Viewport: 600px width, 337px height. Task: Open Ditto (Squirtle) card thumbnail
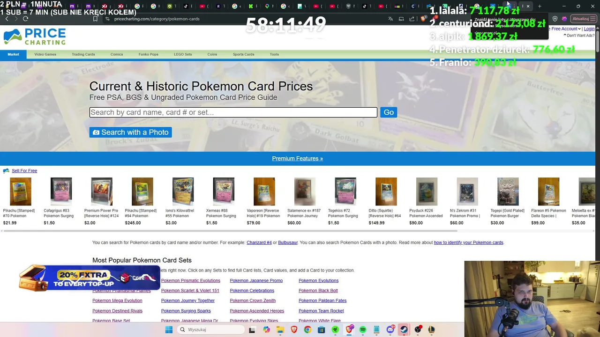pyautogui.click(x=386, y=191)
